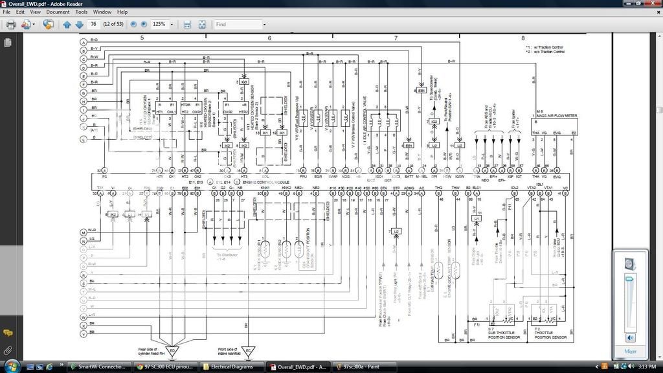Image resolution: width=663 pixels, height=373 pixels.
Task: Select the fit page to window icon
Action: 201,25
